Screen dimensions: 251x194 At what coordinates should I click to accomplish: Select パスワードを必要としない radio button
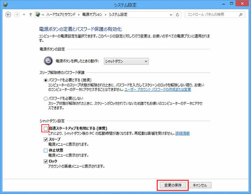(x=46, y=99)
